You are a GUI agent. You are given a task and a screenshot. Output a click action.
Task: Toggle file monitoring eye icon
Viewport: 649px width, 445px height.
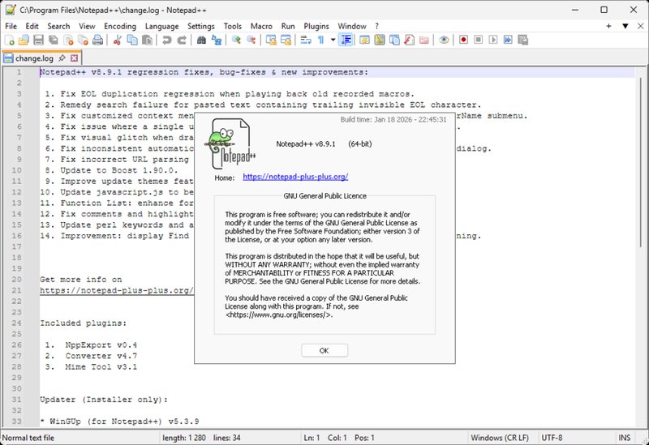(x=444, y=40)
